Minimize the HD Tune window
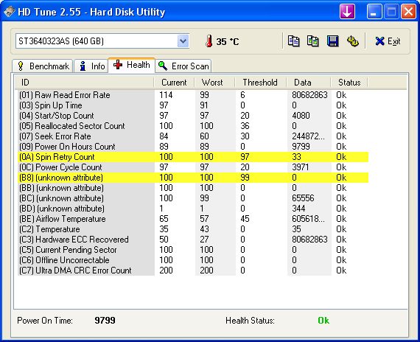 pos(374,12)
